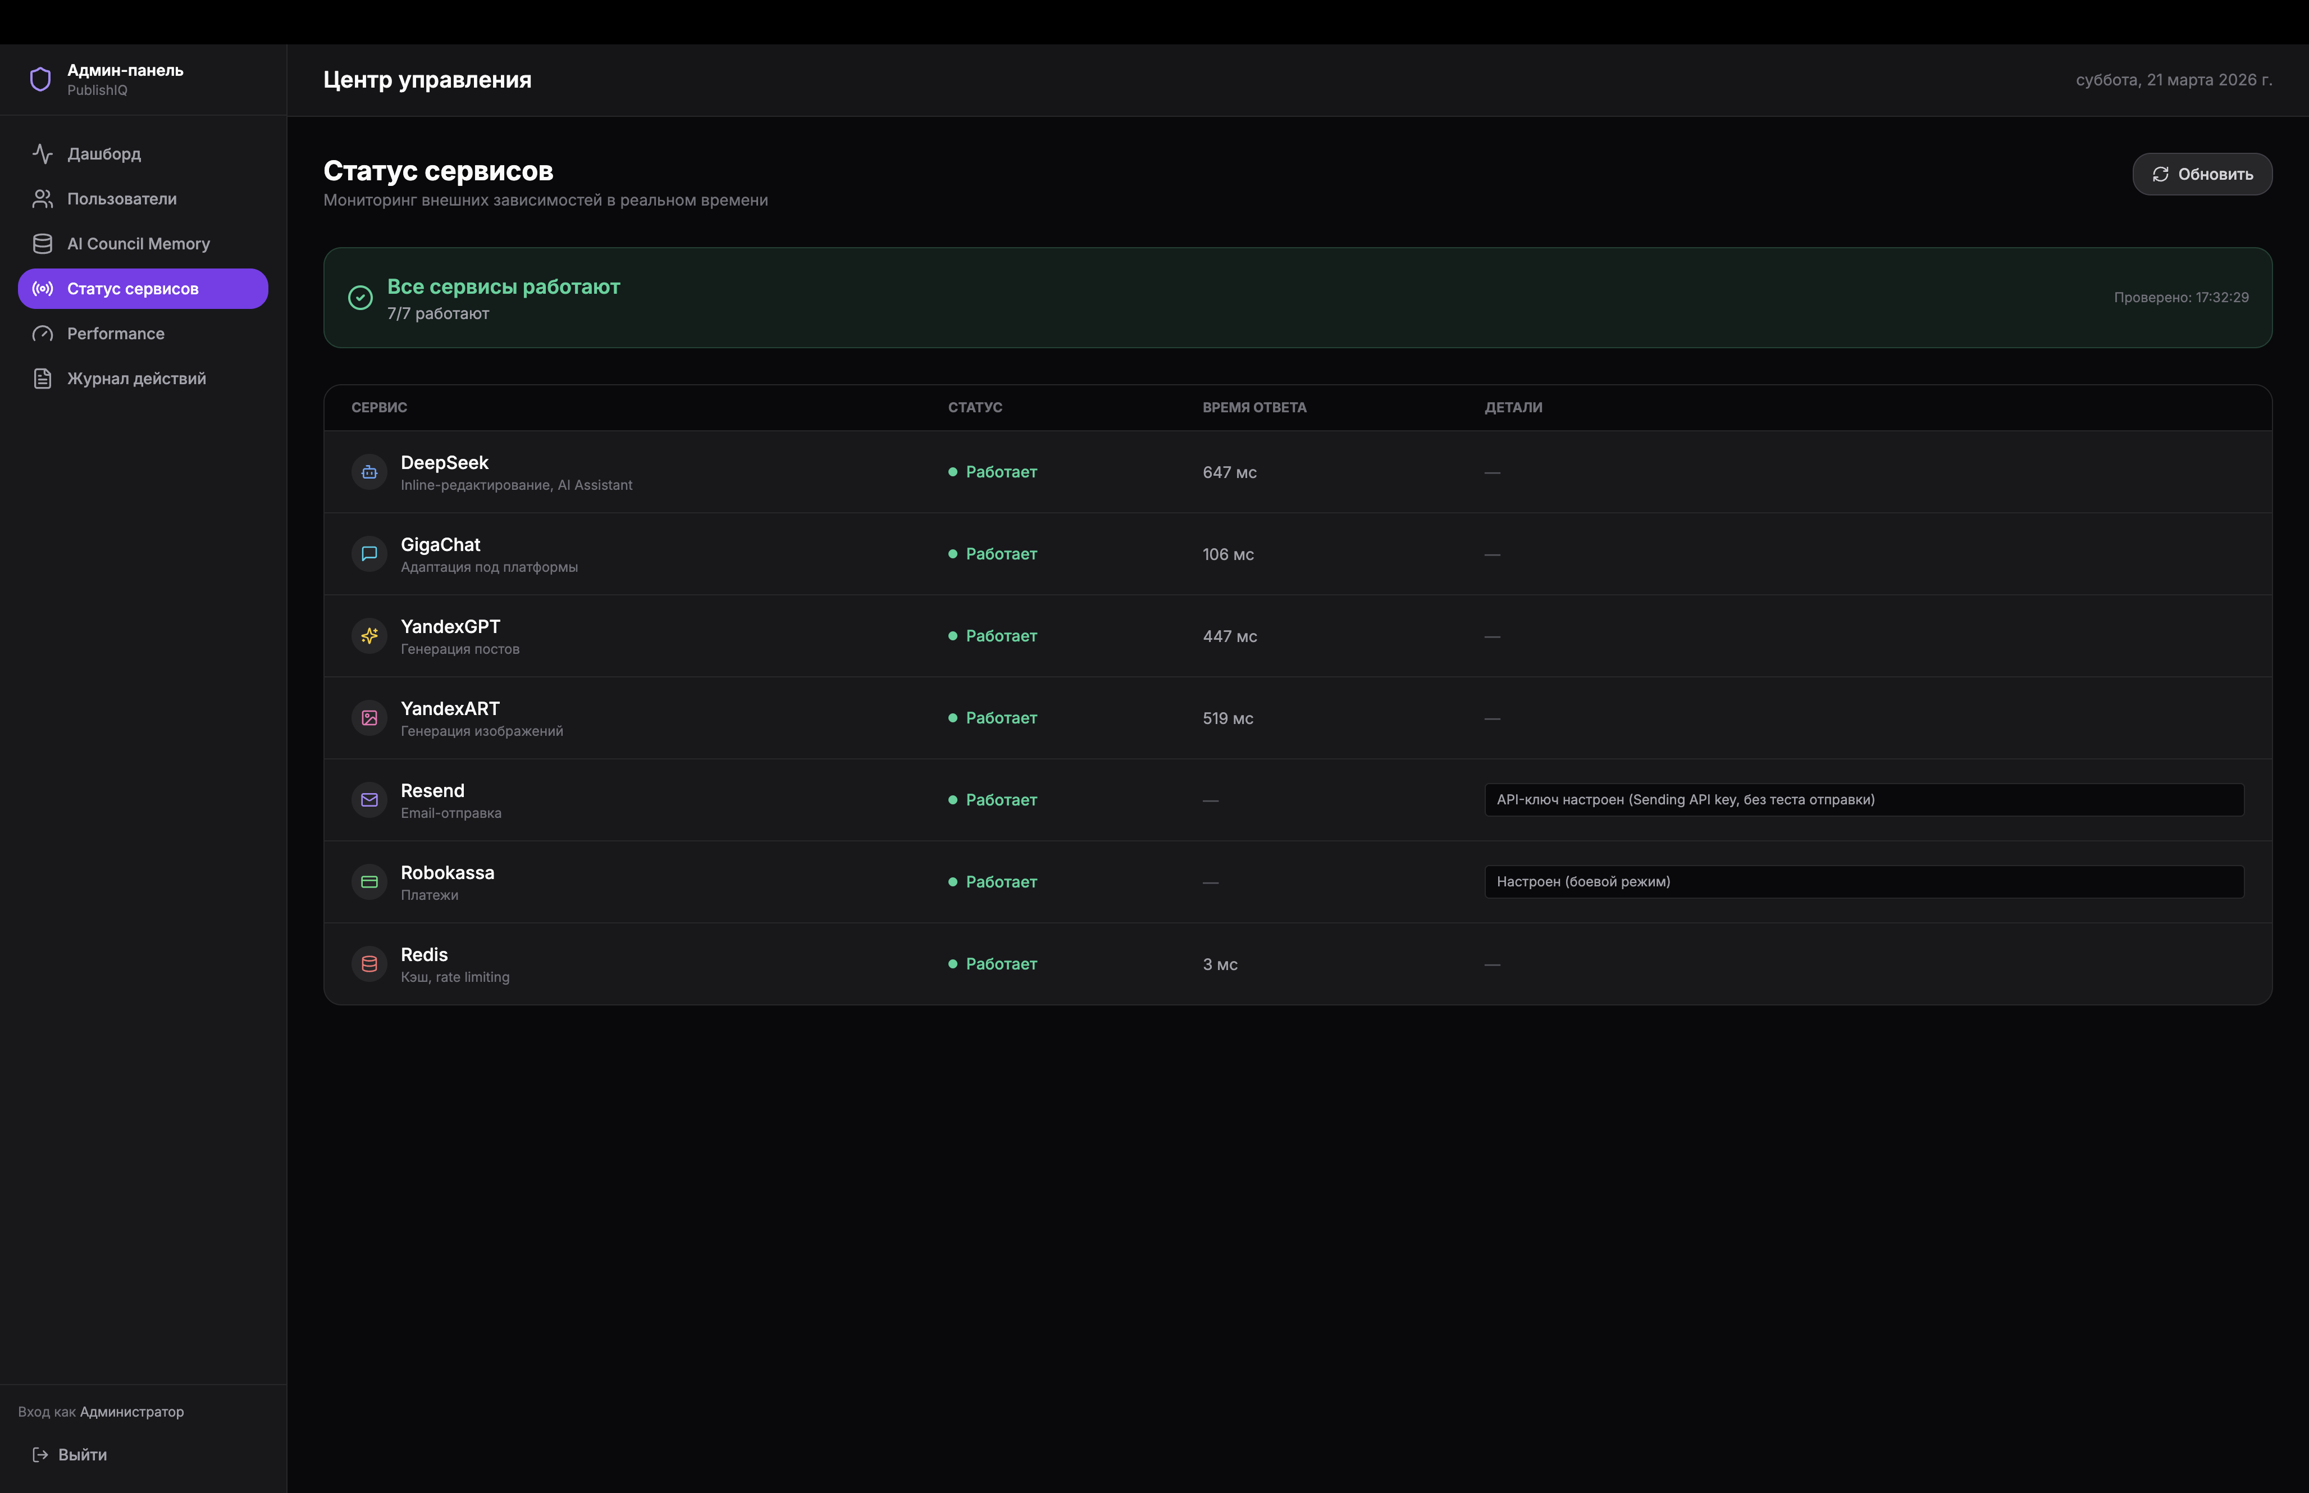
Task: Open AI Council Memory page
Action: coord(138,243)
